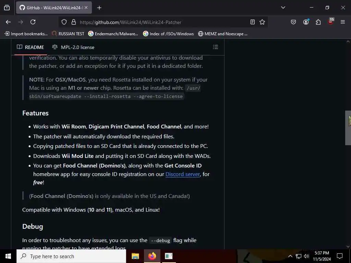Click 'Compatible with Windows' line

pos(91,210)
